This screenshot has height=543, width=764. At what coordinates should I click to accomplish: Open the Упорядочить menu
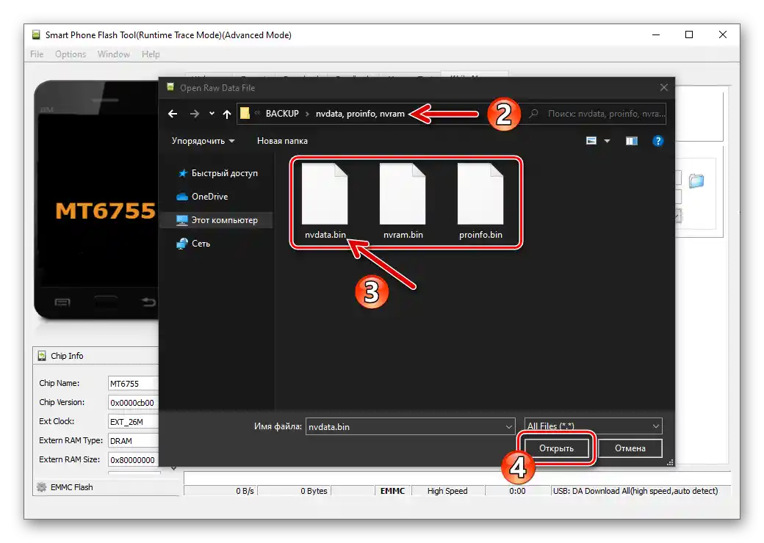pyautogui.click(x=203, y=141)
